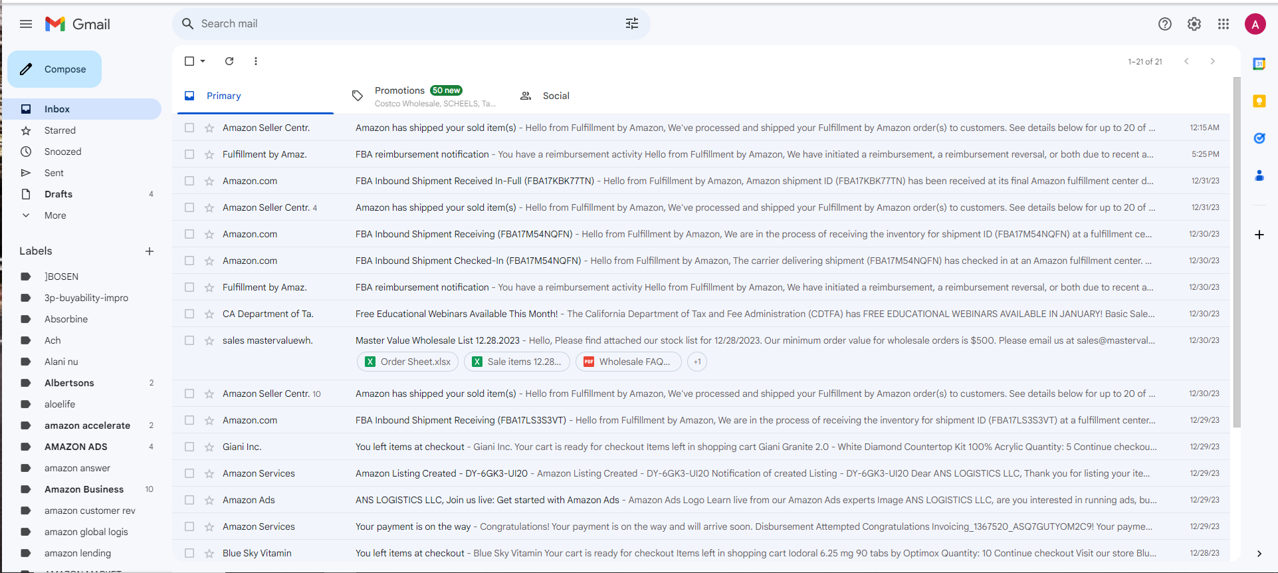
Task: Open the Starred folder
Action: [81, 130]
